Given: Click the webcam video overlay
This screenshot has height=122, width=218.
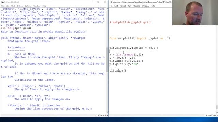Looking at the screenshot, I should click(x=195, y=13).
